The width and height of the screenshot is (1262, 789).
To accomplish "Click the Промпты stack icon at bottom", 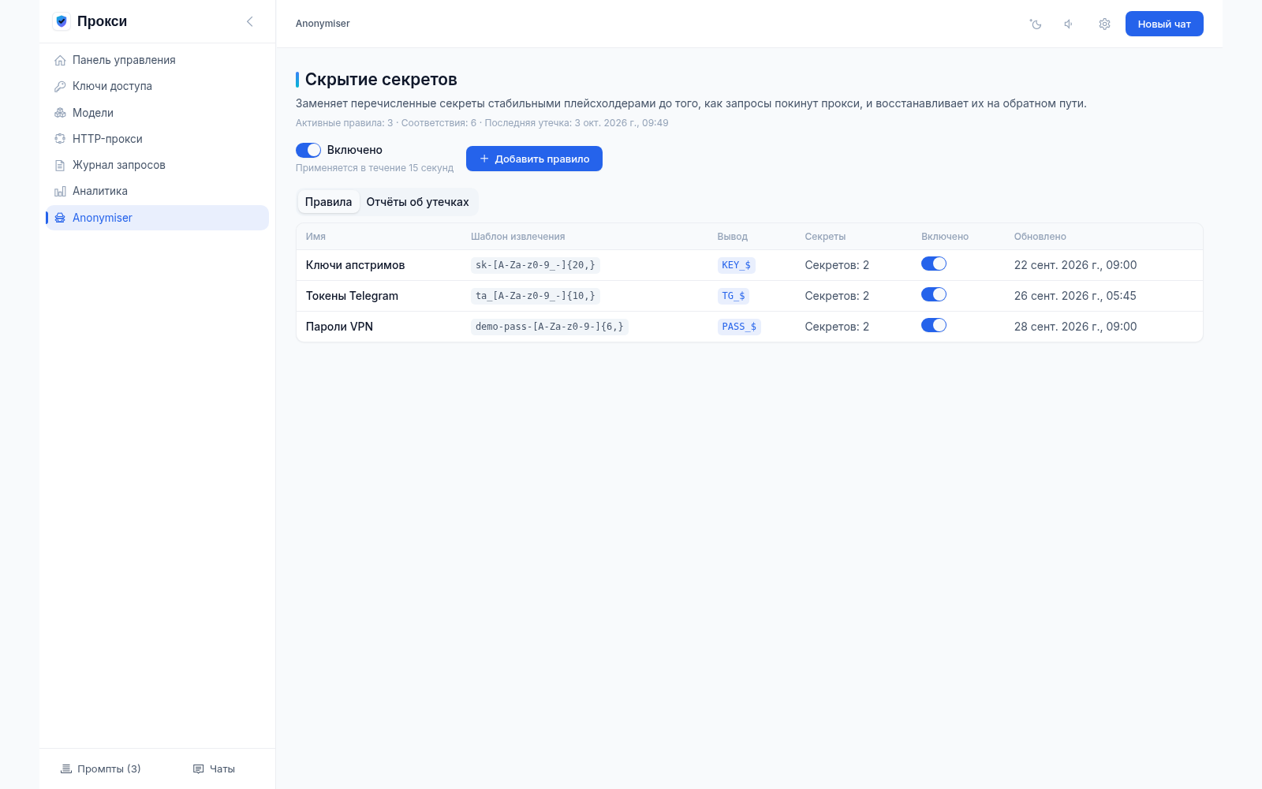I will click(66, 768).
